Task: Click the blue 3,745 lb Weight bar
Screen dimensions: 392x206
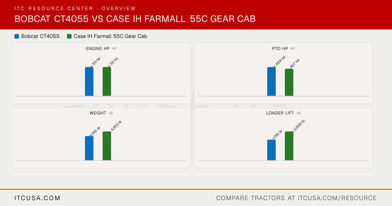Action: [x=89, y=148]
